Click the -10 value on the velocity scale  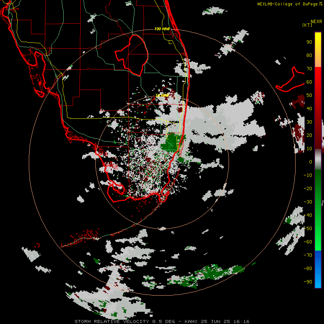click(x=308, y=175)
